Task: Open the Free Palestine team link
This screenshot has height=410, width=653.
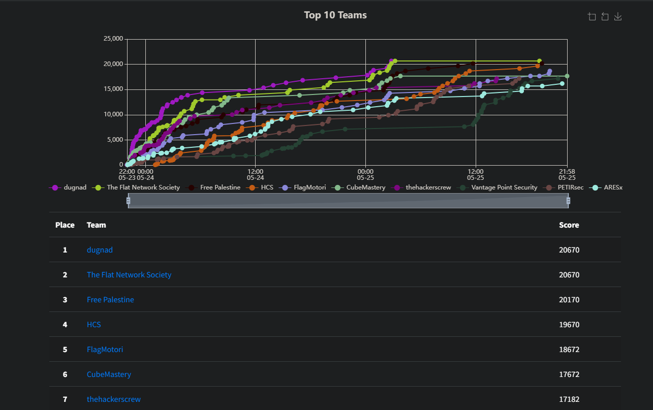Action: 110,299
